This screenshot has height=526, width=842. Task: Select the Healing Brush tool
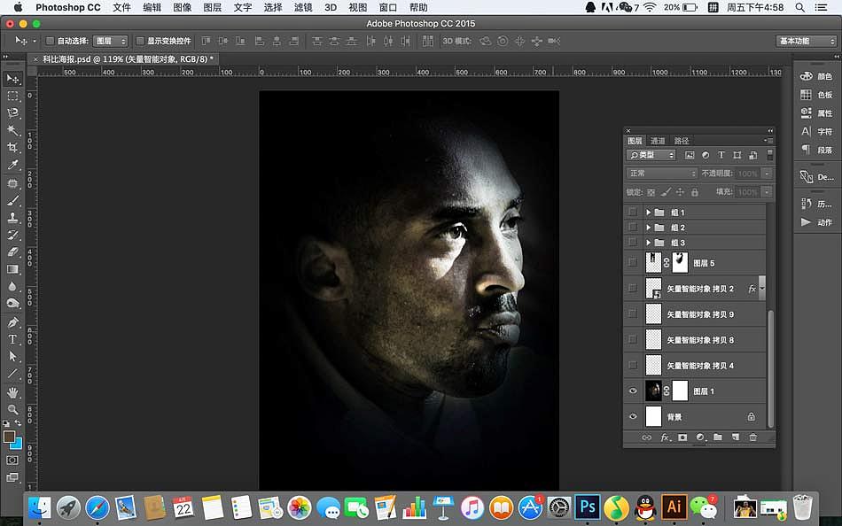coord(13,183)
